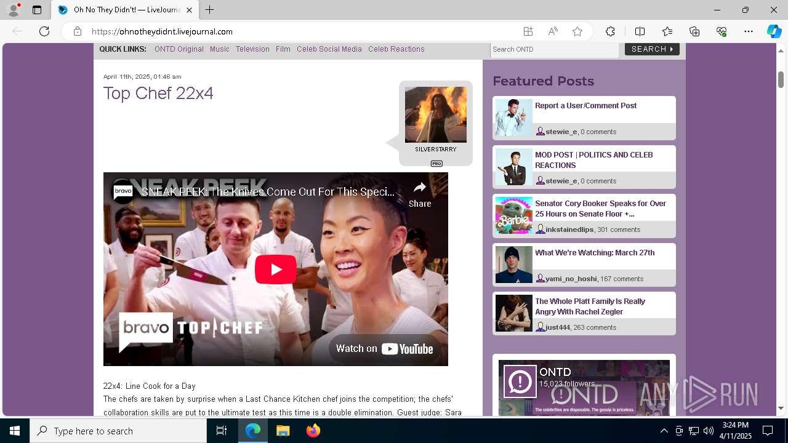Click the Barbie thumbnail for Cory Booker post
This screenshot has width=788, height=443.
514,215
